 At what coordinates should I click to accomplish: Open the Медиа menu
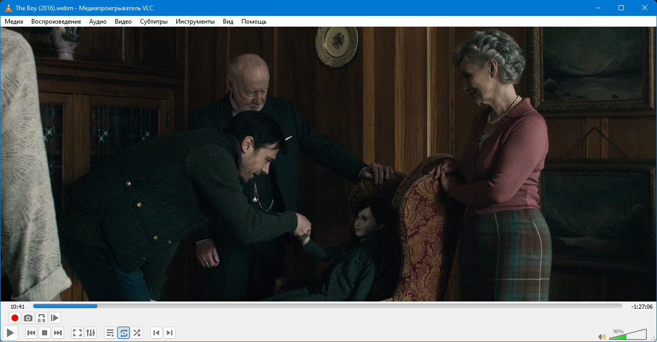(14, 22)
